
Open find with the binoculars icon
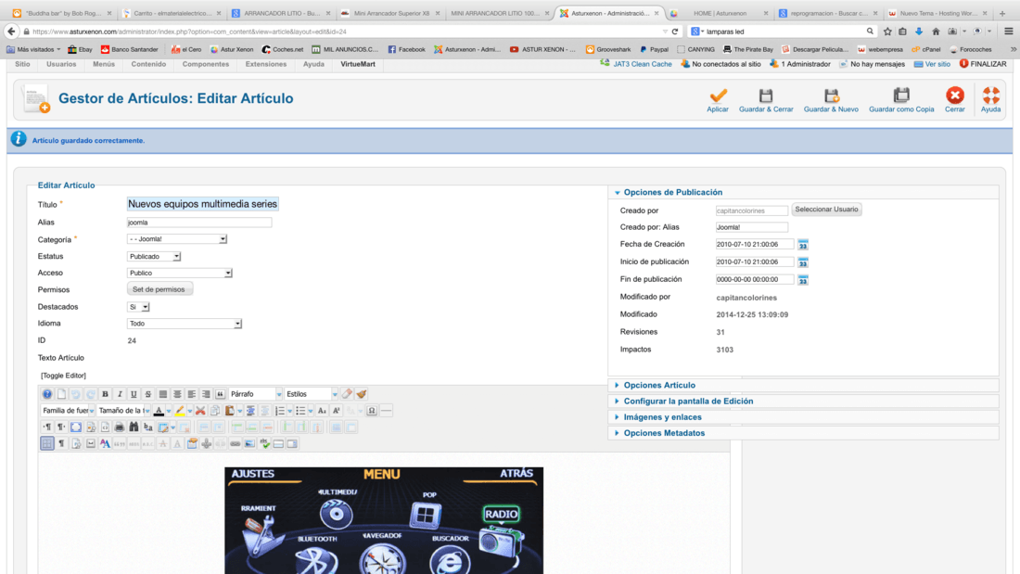(134, 427)
